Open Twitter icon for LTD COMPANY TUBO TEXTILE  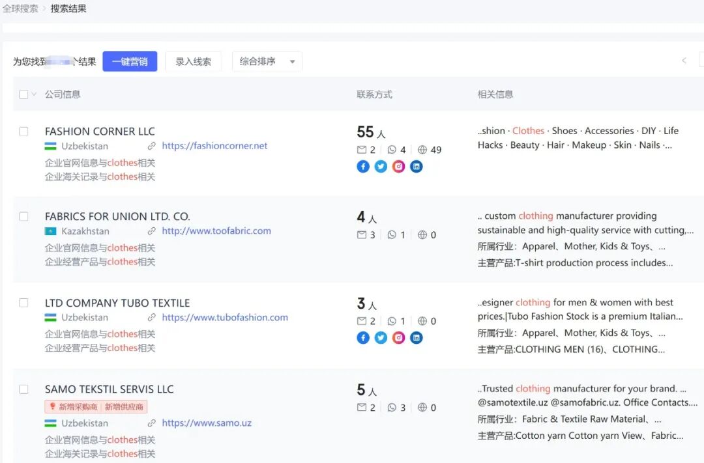tap(381, 338)
